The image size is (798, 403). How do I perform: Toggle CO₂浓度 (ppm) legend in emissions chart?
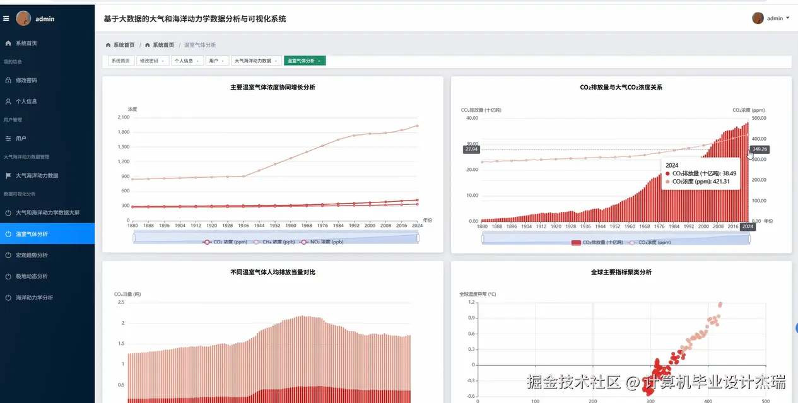tap(649, 242)
